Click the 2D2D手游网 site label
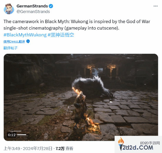Screen dimensions: 162x153 150,143
